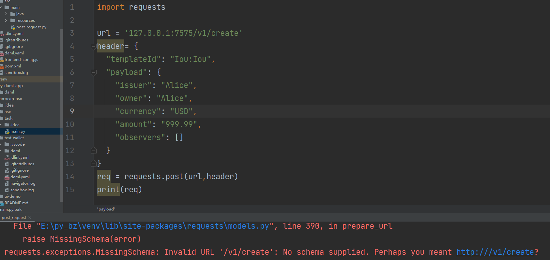550x260 pixels.
Task: Click the project tree vertical scrollbar
Action: click(x=62, y=114)
